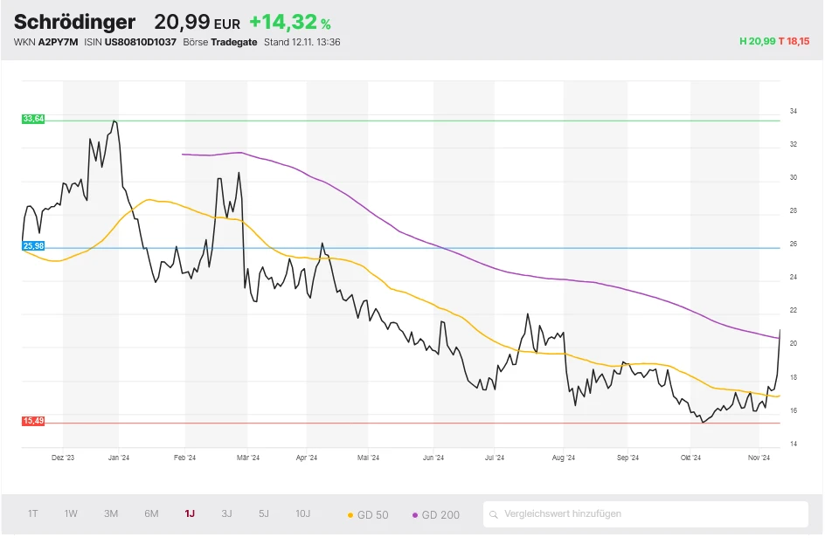Image resolution: width=825 pixels, height=544 pixels.
Task: Click the blue 25,98 price marker
Action: (x=33, y=246)
